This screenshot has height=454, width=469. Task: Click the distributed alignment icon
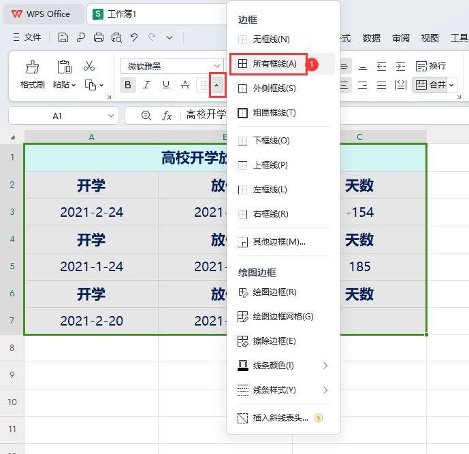[x=400, y=85]
